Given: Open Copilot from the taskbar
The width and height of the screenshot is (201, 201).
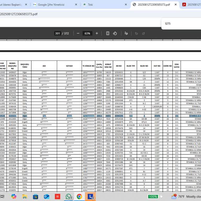Looking at the screenshot, I should pyautogui.click(x=14, y=196).
